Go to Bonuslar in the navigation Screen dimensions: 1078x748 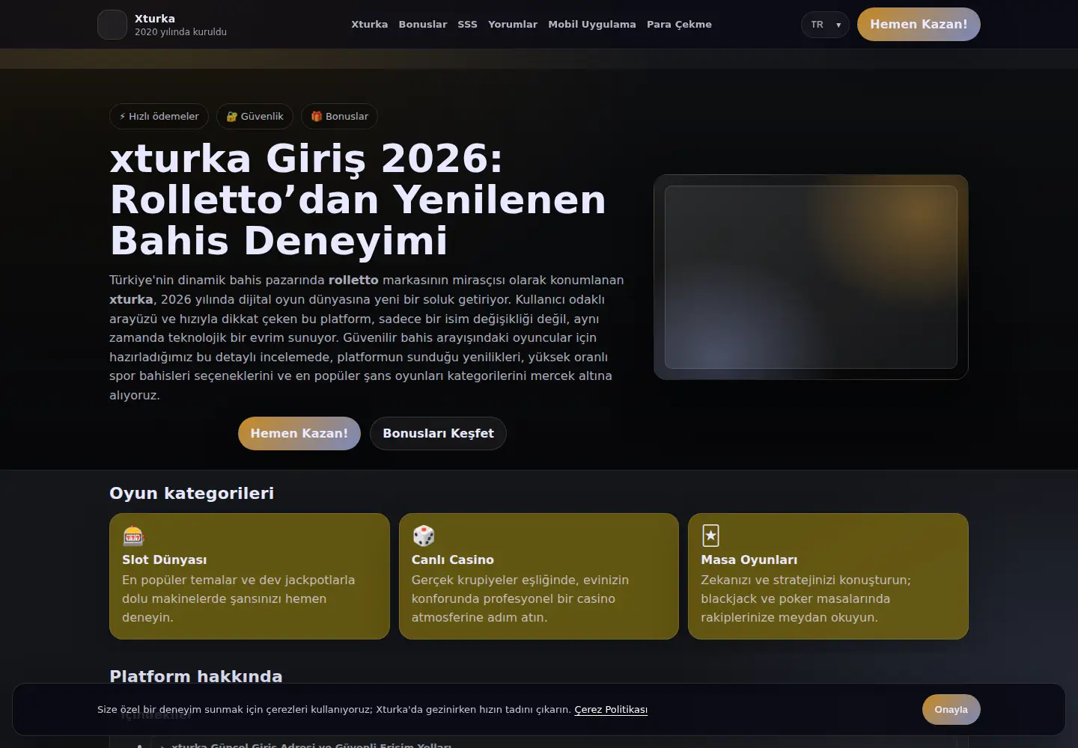pos(423,25)
